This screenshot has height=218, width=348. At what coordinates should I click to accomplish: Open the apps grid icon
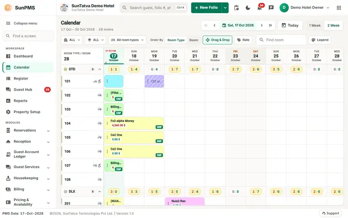click(x=339, y=8)
